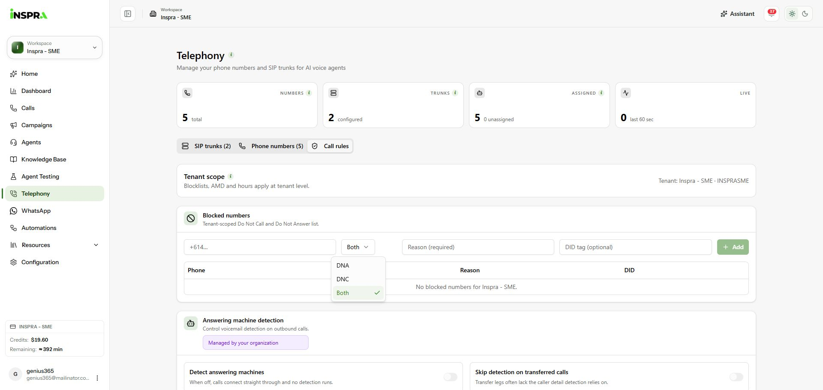Open Dashboard from sidebar

click(x=54, y=91)
